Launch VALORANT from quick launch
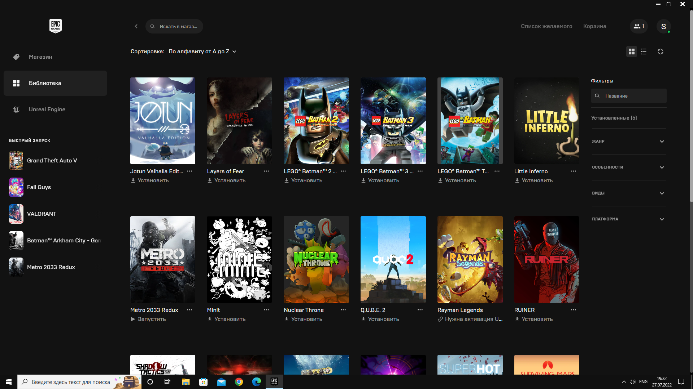The image size is (693, 389). point(55,214)
